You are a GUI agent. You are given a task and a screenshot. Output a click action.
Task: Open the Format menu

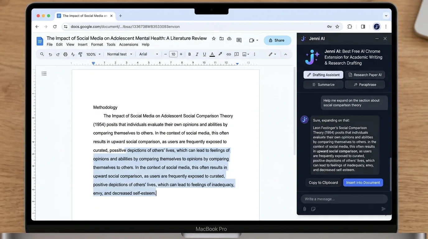click(x=97, y=45)
